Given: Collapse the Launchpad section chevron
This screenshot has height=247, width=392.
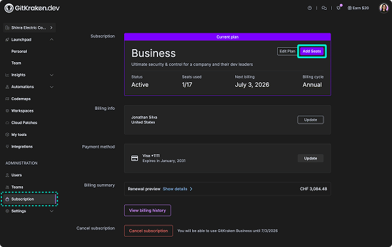Looking at the screenshot, I should pyautogui.click(x=52, y=39).
